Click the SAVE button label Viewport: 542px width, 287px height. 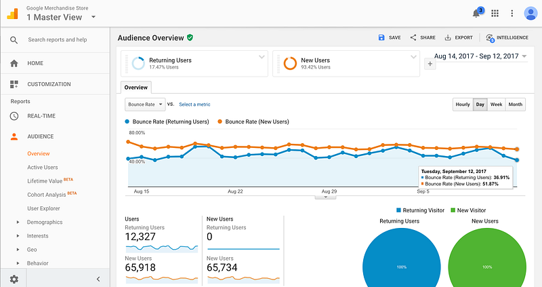395,37
